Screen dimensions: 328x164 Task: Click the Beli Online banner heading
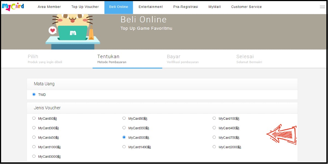[143, 19]
